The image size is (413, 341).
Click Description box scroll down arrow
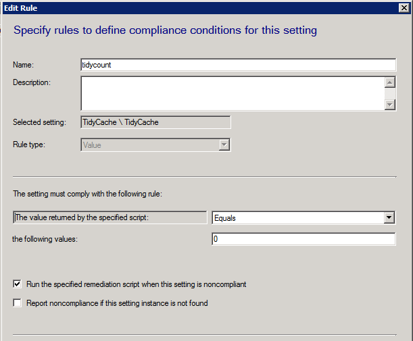coord(390,104)
